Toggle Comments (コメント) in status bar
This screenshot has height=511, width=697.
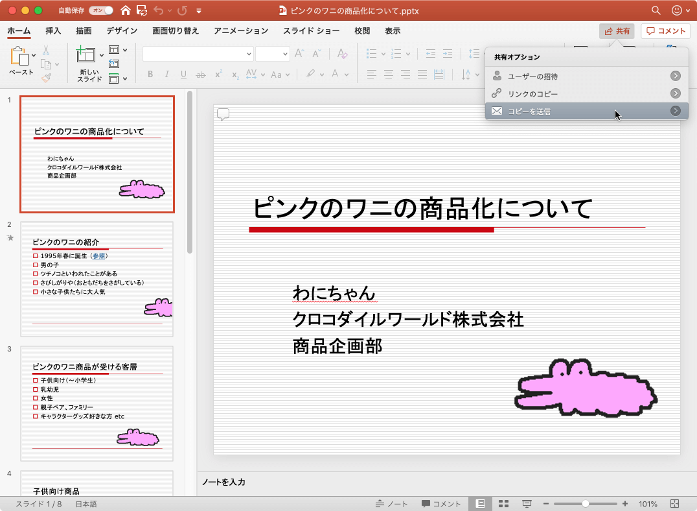pos(441,504)
